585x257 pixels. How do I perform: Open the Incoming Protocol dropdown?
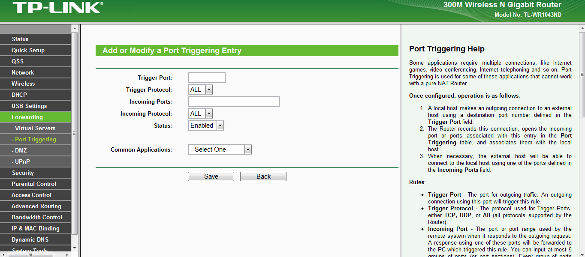(201, 114)
